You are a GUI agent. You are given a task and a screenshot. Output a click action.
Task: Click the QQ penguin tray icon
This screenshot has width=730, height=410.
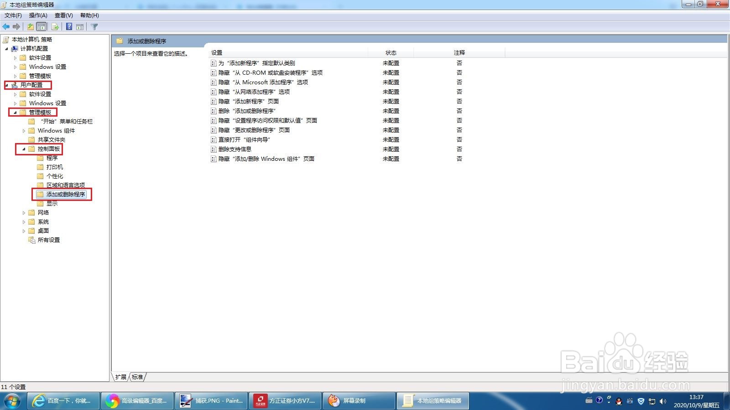(619, 401)
